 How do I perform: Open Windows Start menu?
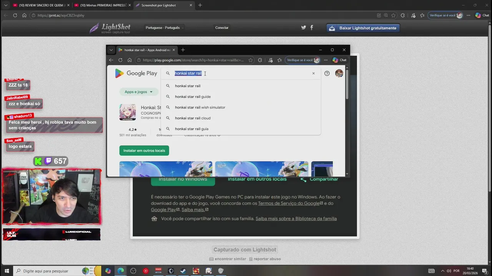coord(7,271)
